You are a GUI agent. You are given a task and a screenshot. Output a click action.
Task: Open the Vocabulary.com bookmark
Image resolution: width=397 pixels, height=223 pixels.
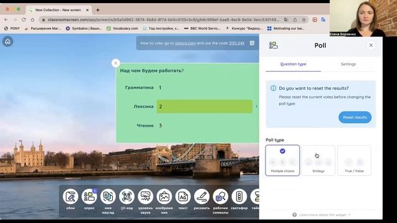point(122,28)
